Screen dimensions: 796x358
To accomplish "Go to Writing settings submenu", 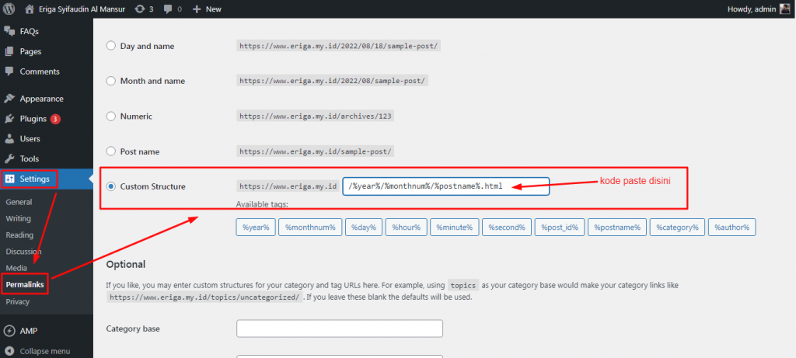I will click(x=19, y=218).
